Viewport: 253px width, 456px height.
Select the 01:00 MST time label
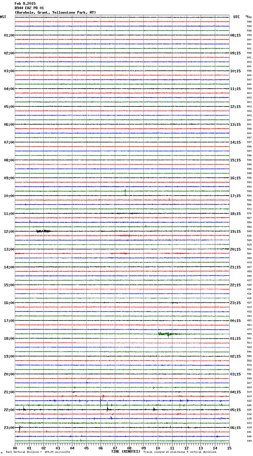tap(9, 35)
